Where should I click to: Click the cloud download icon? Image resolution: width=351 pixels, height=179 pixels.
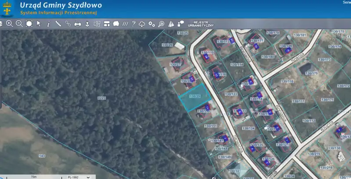pos(142,24)
